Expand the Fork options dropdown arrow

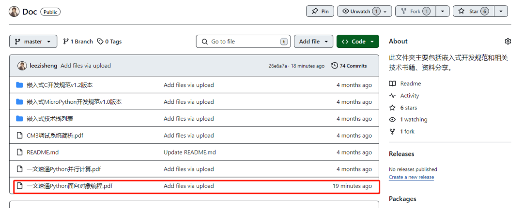coord(443,11)
